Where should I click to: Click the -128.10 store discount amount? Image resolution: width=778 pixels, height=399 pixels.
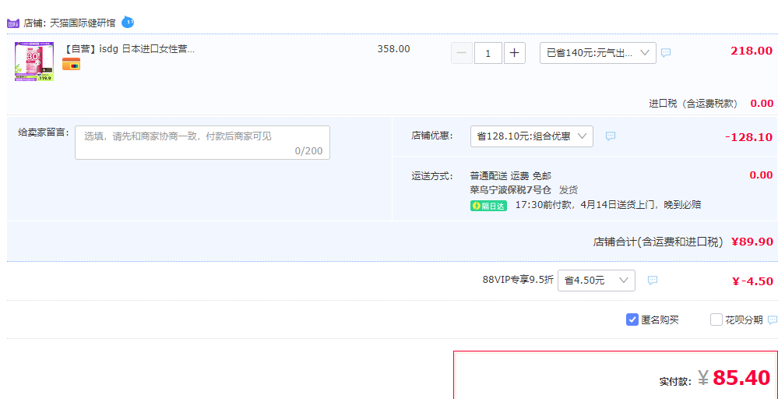748,137
